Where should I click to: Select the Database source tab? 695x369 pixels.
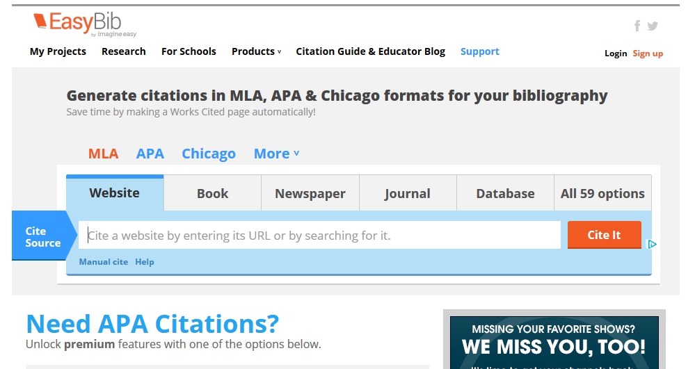(x=505, y=193)
